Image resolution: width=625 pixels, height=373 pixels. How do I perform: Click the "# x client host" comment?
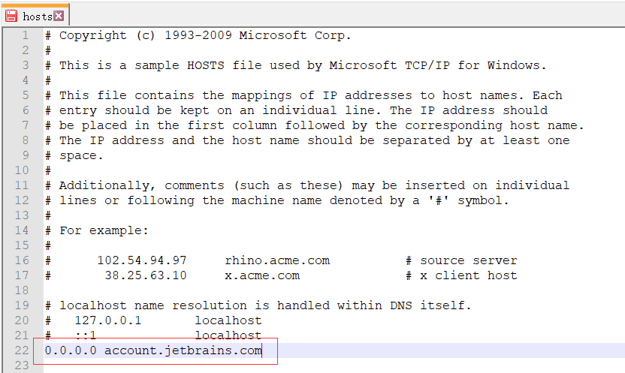point(461,275)
